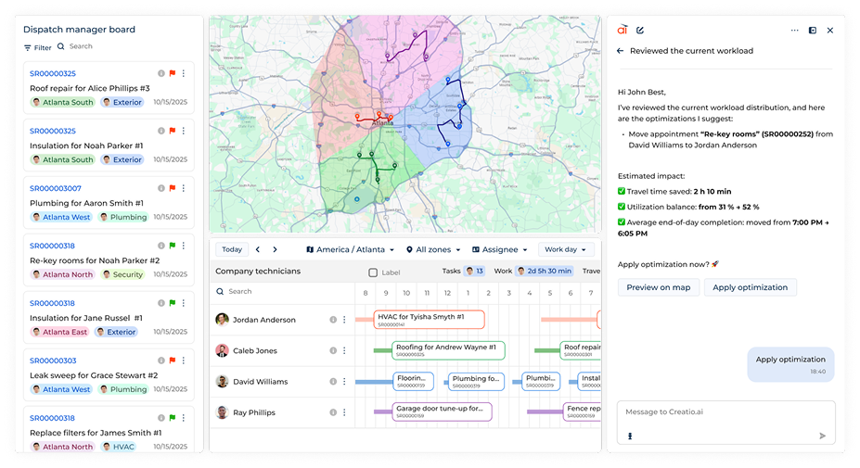Dock the AI panel using the layout icon
This screenshot has height=468, width=860.
coord(812,30)
